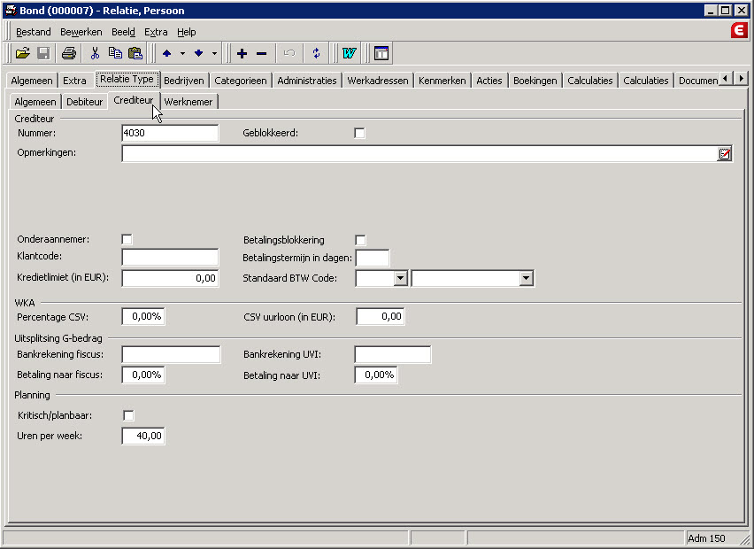Open the Administraties tab
This screenshot has width=754, height=549.
pos(307,81)
